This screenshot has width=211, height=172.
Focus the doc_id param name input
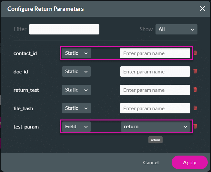[x=155, y=72]
